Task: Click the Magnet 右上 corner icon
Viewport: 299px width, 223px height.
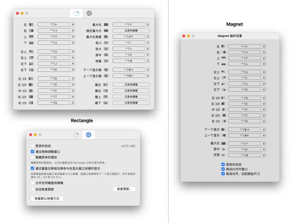Action: (x=223, y=78)
